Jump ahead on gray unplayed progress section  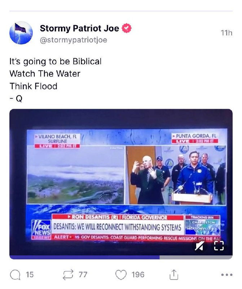pyautogui.click(x=196, y=257)
